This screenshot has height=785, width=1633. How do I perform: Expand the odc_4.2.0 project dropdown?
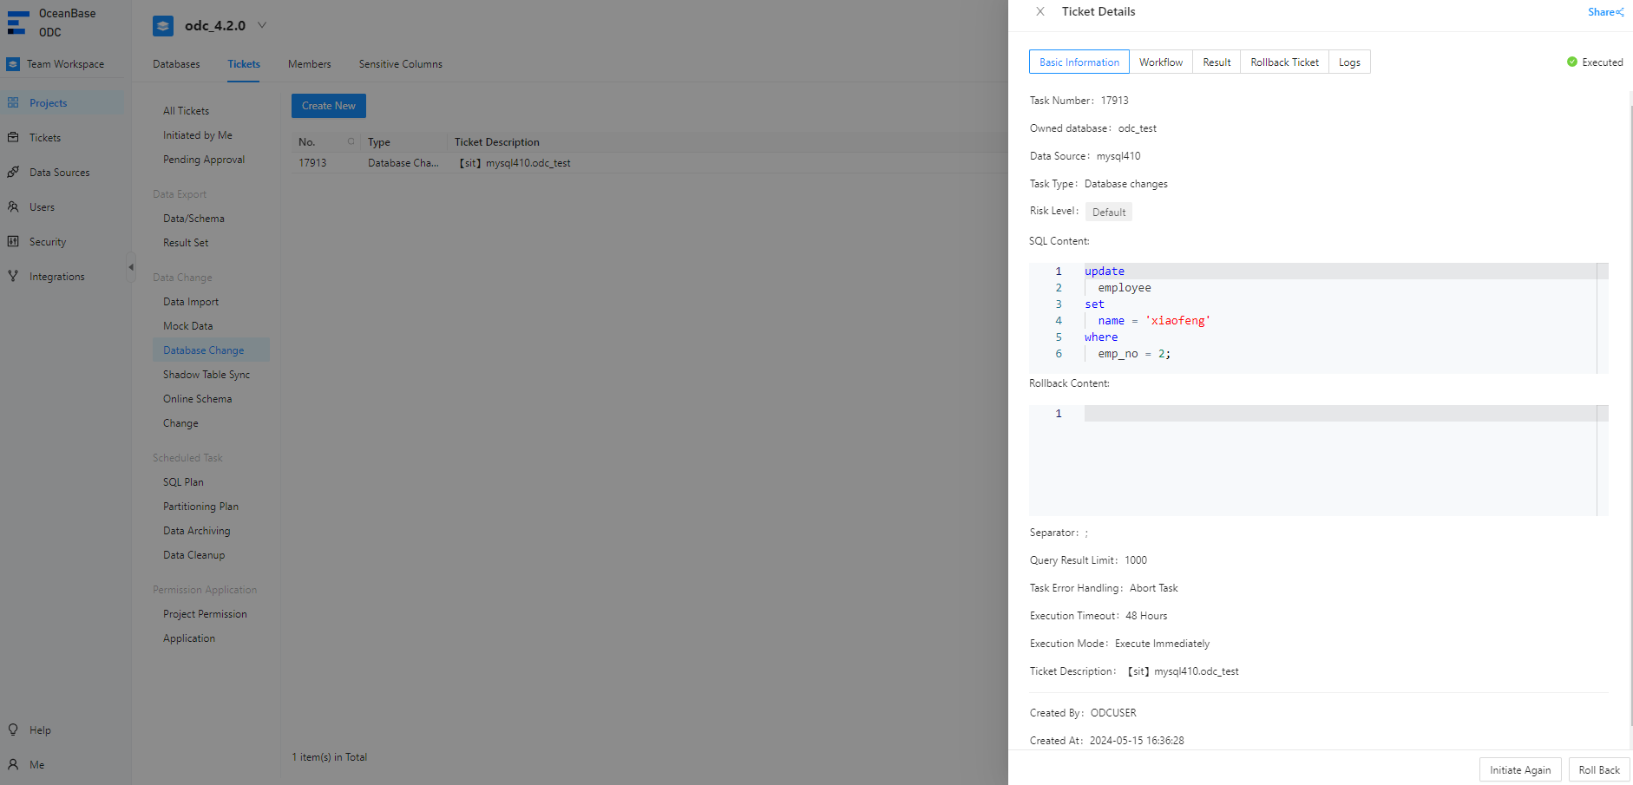(262, 25)
